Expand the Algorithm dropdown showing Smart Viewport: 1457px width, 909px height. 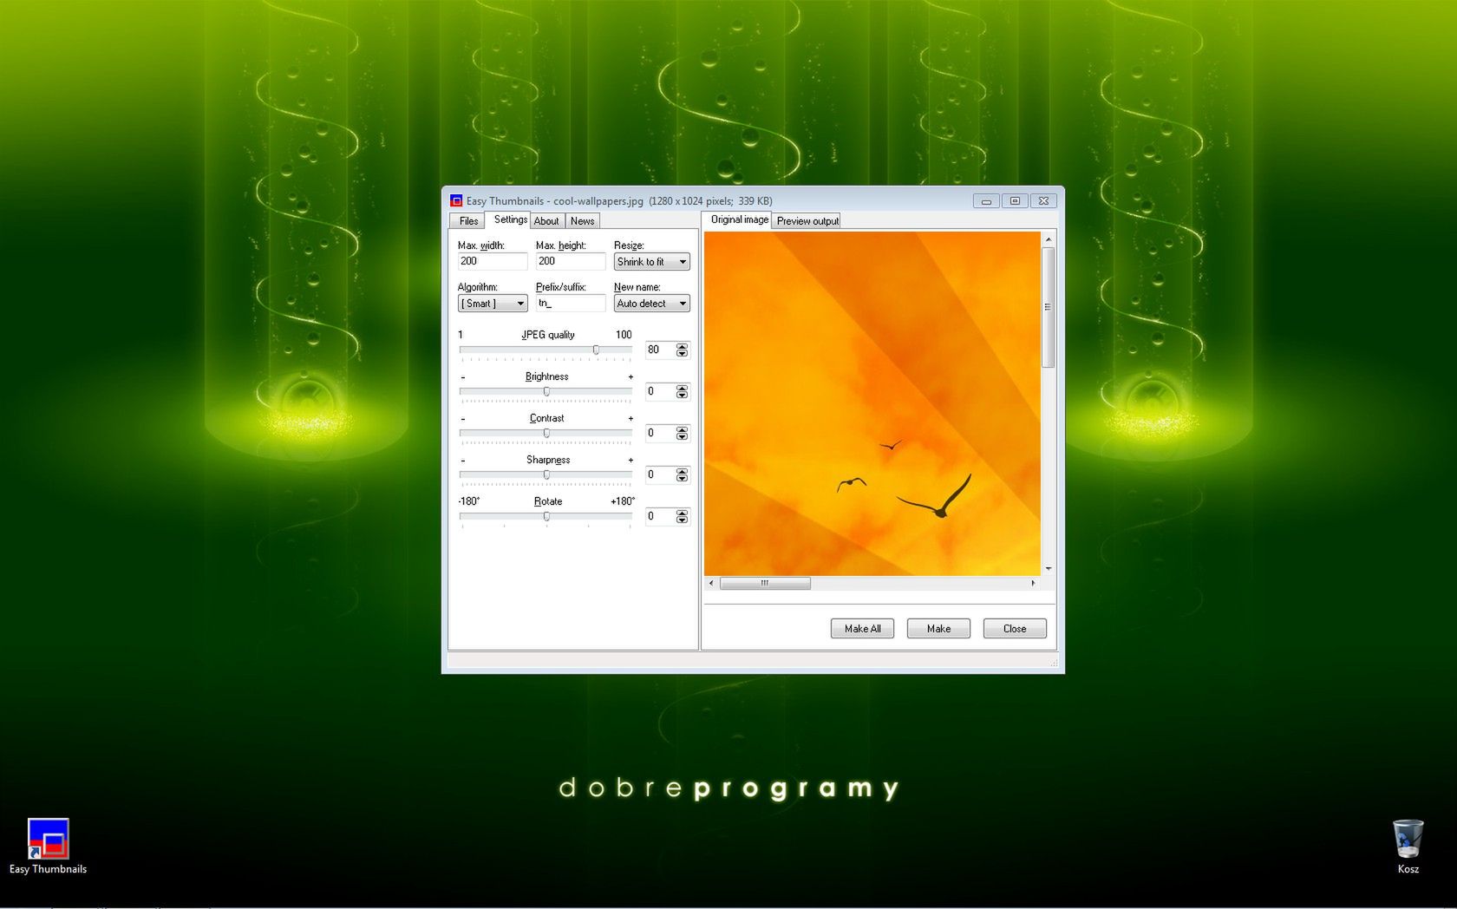point(492,303)
